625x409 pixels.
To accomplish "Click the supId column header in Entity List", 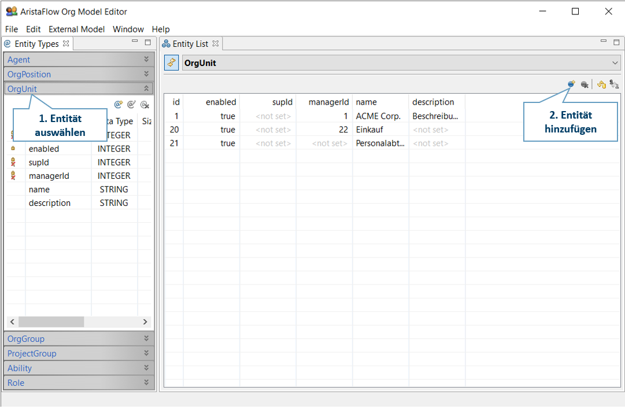I will [x=268, y=102].
